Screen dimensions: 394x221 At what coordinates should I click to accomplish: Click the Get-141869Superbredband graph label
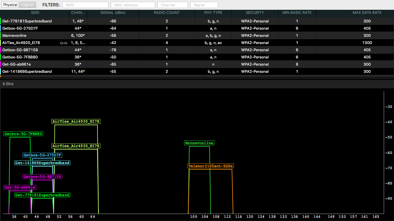click(42, 163)
